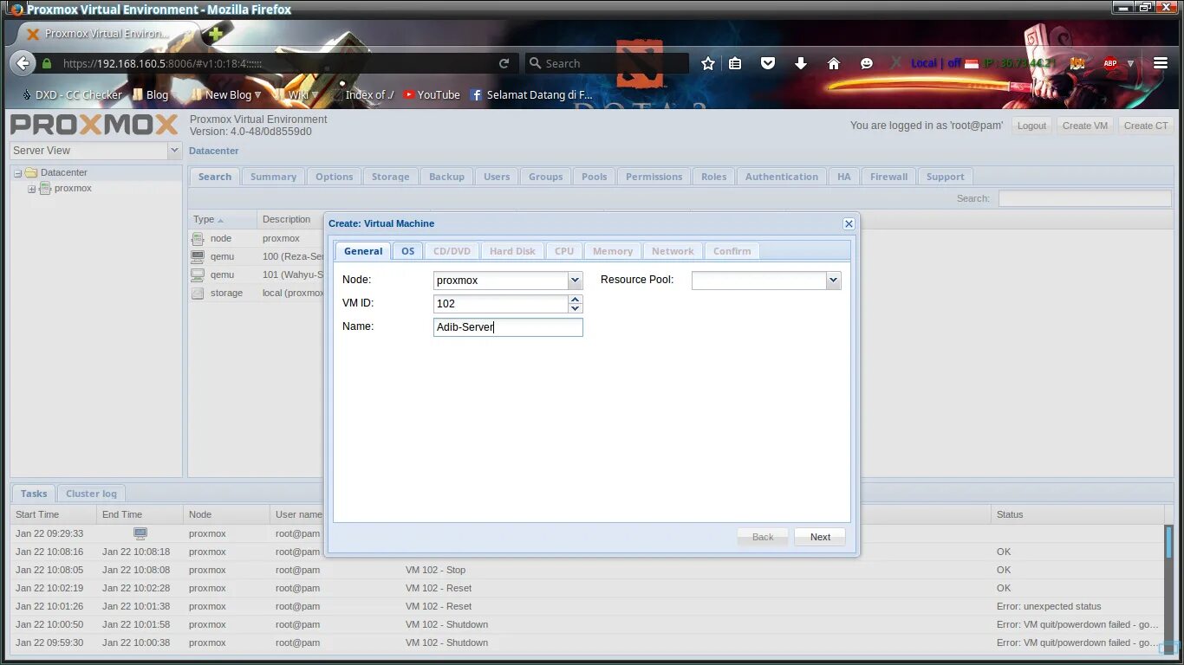Image resolution: width=1184 pixels, height=665 pixels.
Task: Click the Logout button
Action: click(1031, 126)
